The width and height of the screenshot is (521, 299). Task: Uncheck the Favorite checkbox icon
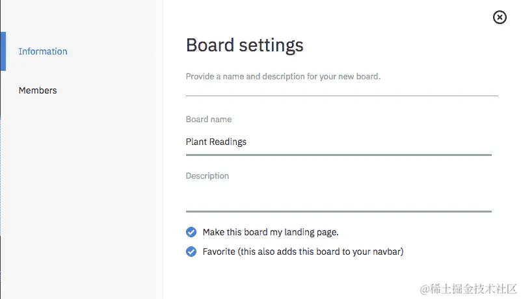191,252
